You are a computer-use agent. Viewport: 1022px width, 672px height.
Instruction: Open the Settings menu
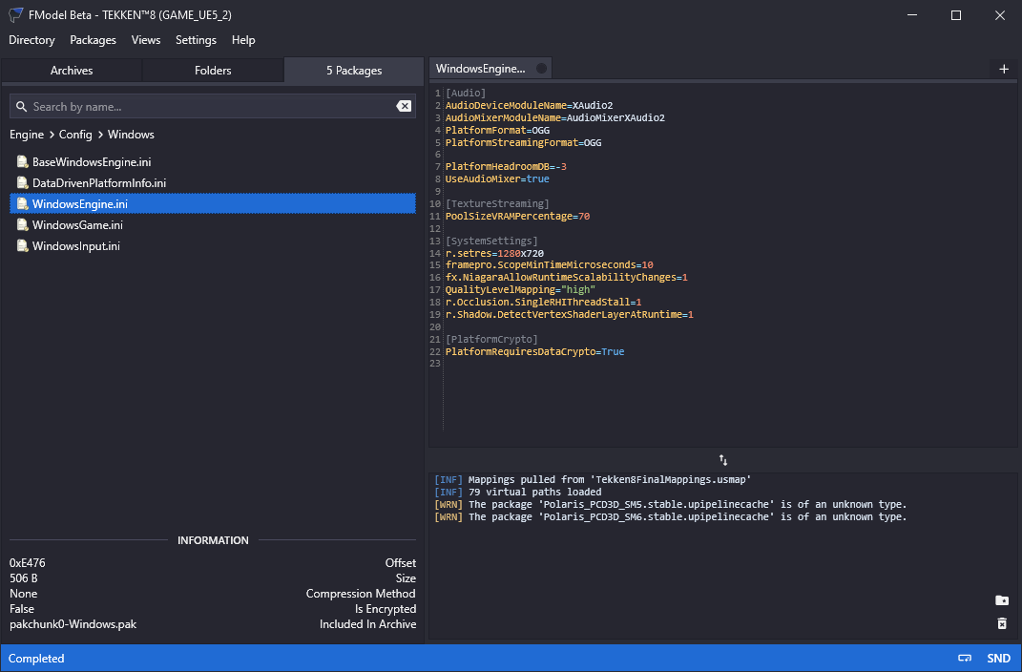click(x=196, y=40)
